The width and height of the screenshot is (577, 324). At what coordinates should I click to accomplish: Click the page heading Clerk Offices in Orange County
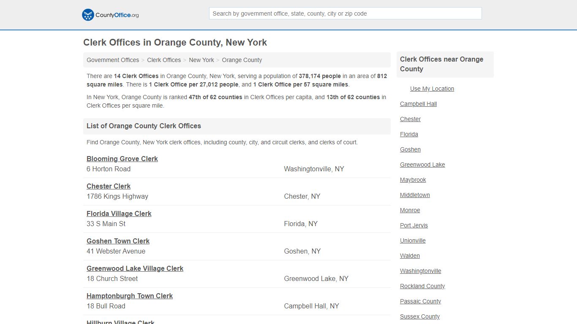(x=175, y=42)
